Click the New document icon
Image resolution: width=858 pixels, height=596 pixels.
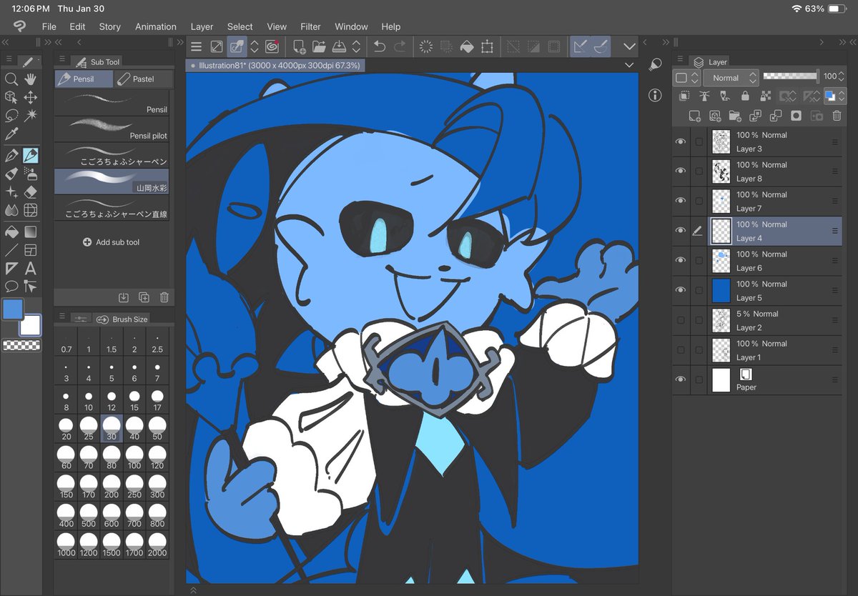pyautogui.click(x=300, y=46)
